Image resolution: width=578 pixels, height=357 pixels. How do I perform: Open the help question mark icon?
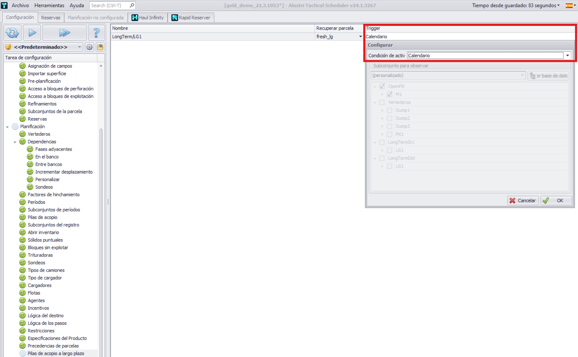pyautogui.click(x=96, y=33)
